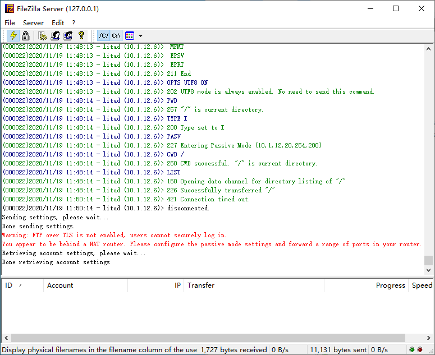The height and width of the screenshot is (355, 435).
Task: Click the '257 "/" is current directory' line
Action: 133,109
